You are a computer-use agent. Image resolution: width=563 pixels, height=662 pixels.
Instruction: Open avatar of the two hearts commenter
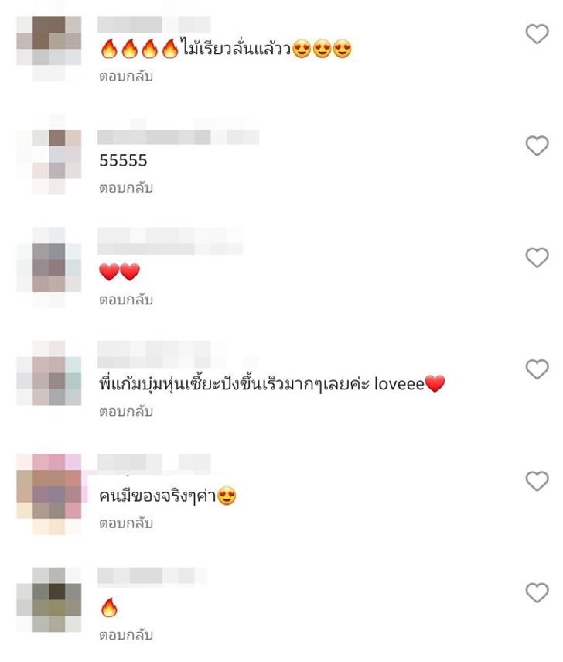click(49, 267)
